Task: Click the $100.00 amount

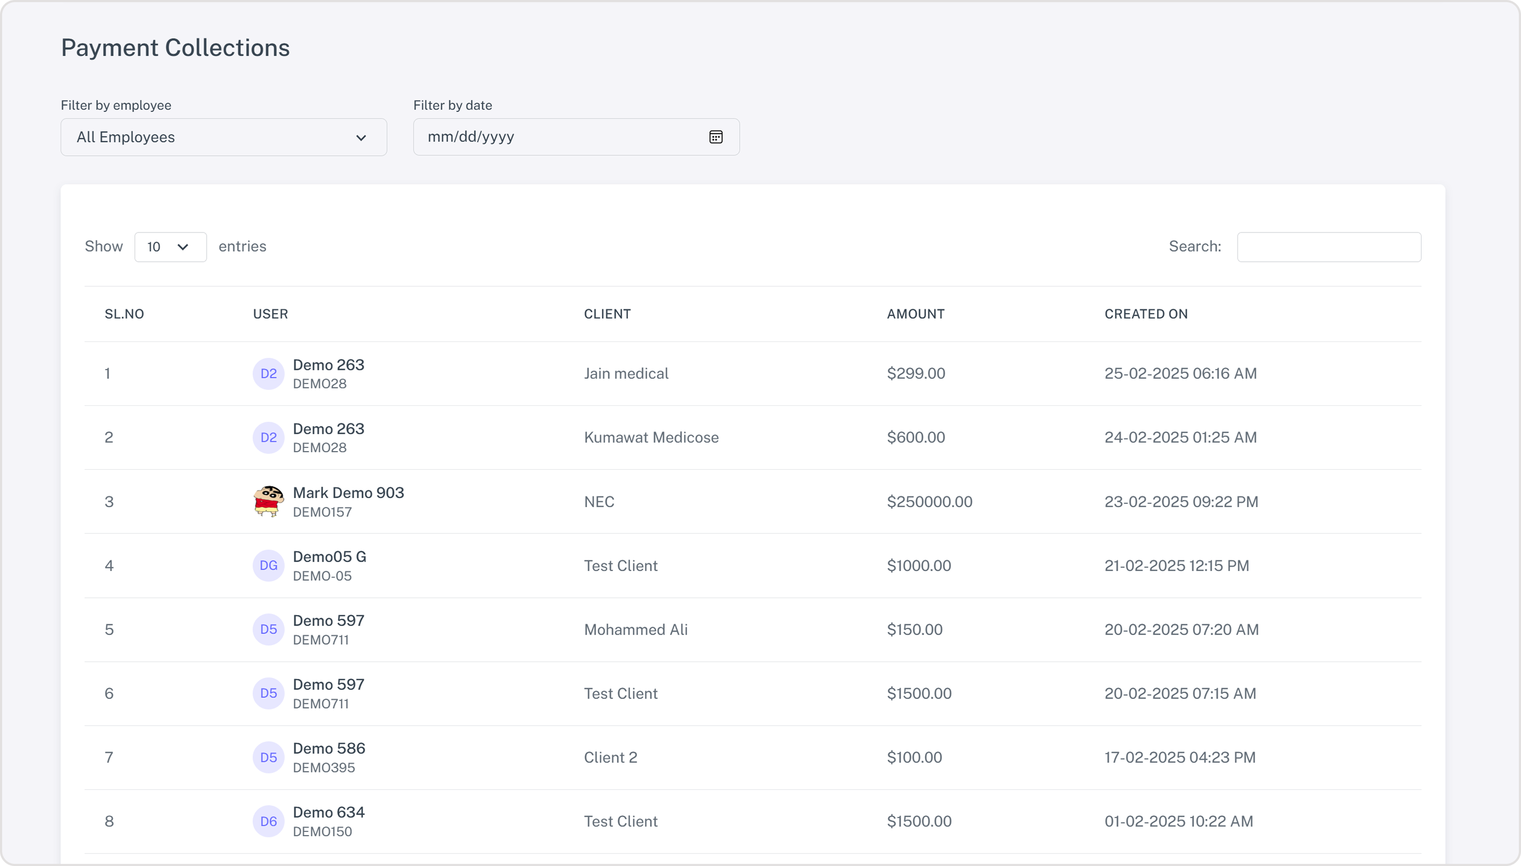Action: click(914, 757)
